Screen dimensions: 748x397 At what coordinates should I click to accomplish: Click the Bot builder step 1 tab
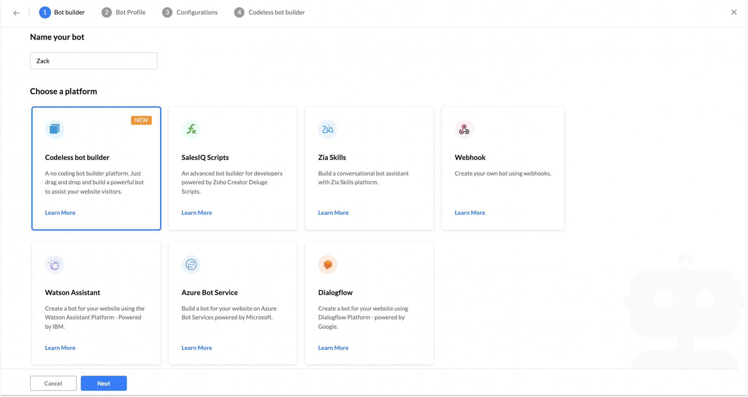coord(62,12)
